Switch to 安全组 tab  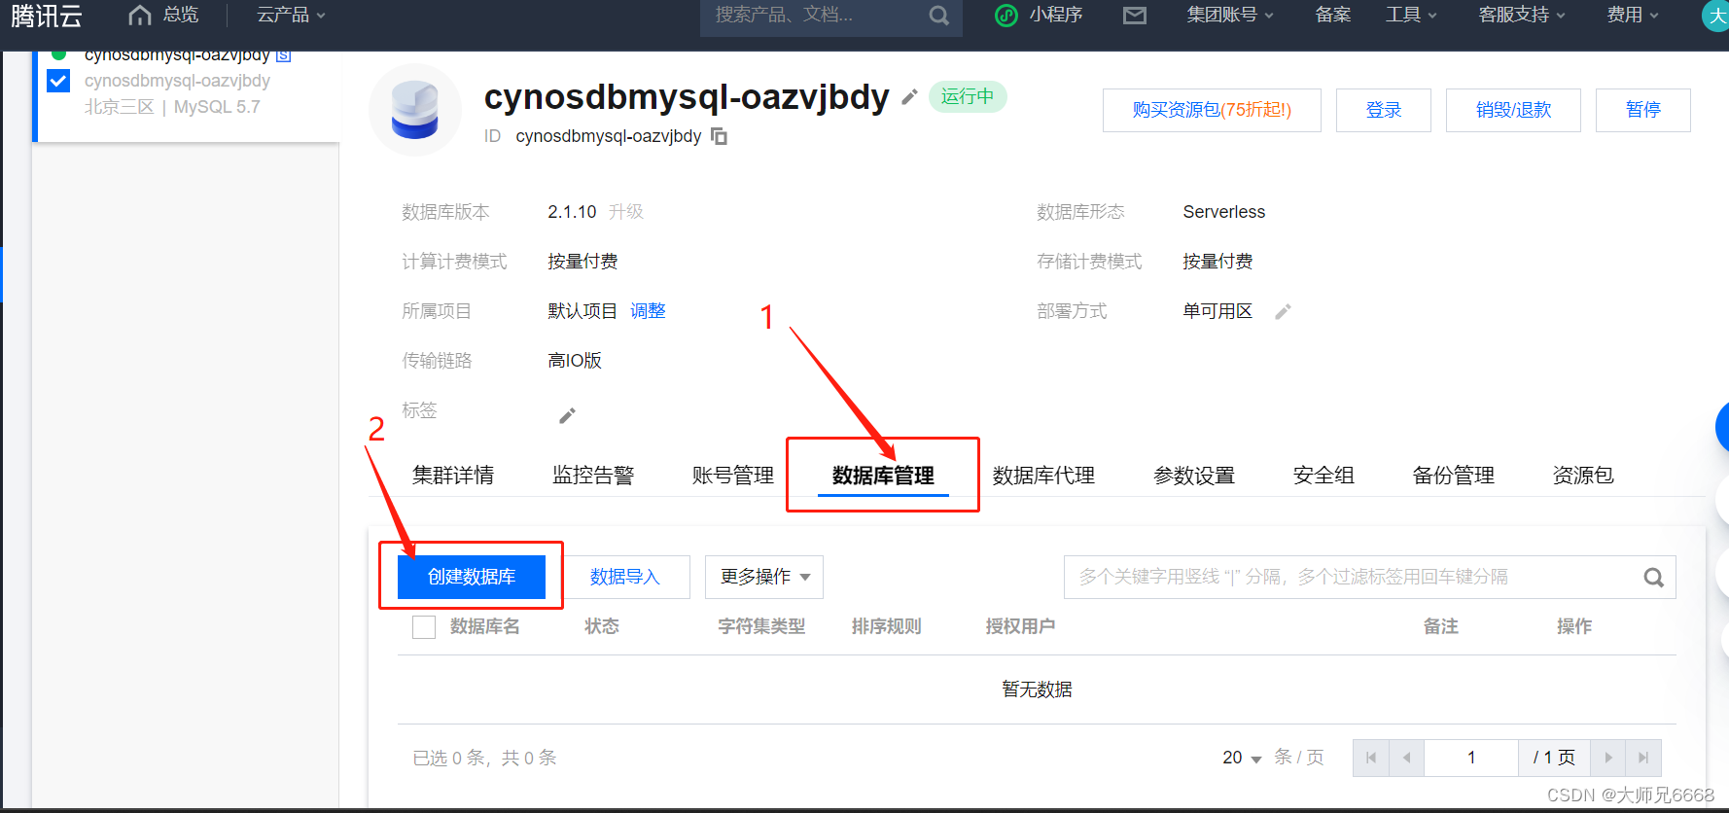coord(1323,476)
